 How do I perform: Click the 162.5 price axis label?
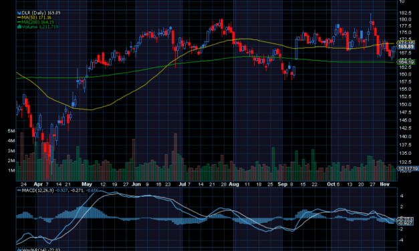coord(405,67)
